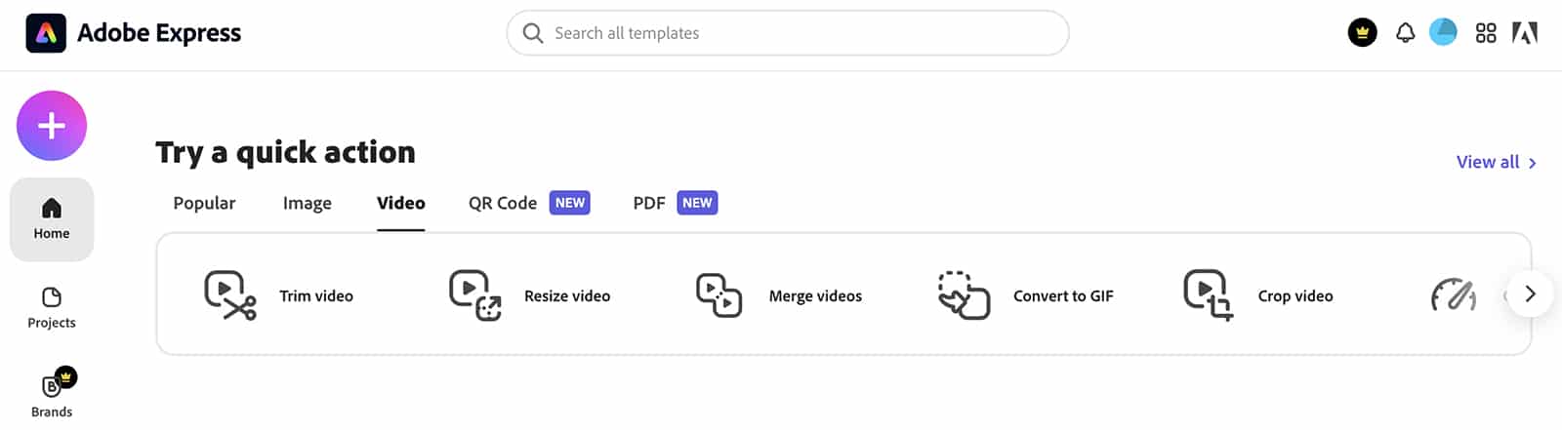Click the purple create new plus button
1562x430 pixels.
(52, 126)
